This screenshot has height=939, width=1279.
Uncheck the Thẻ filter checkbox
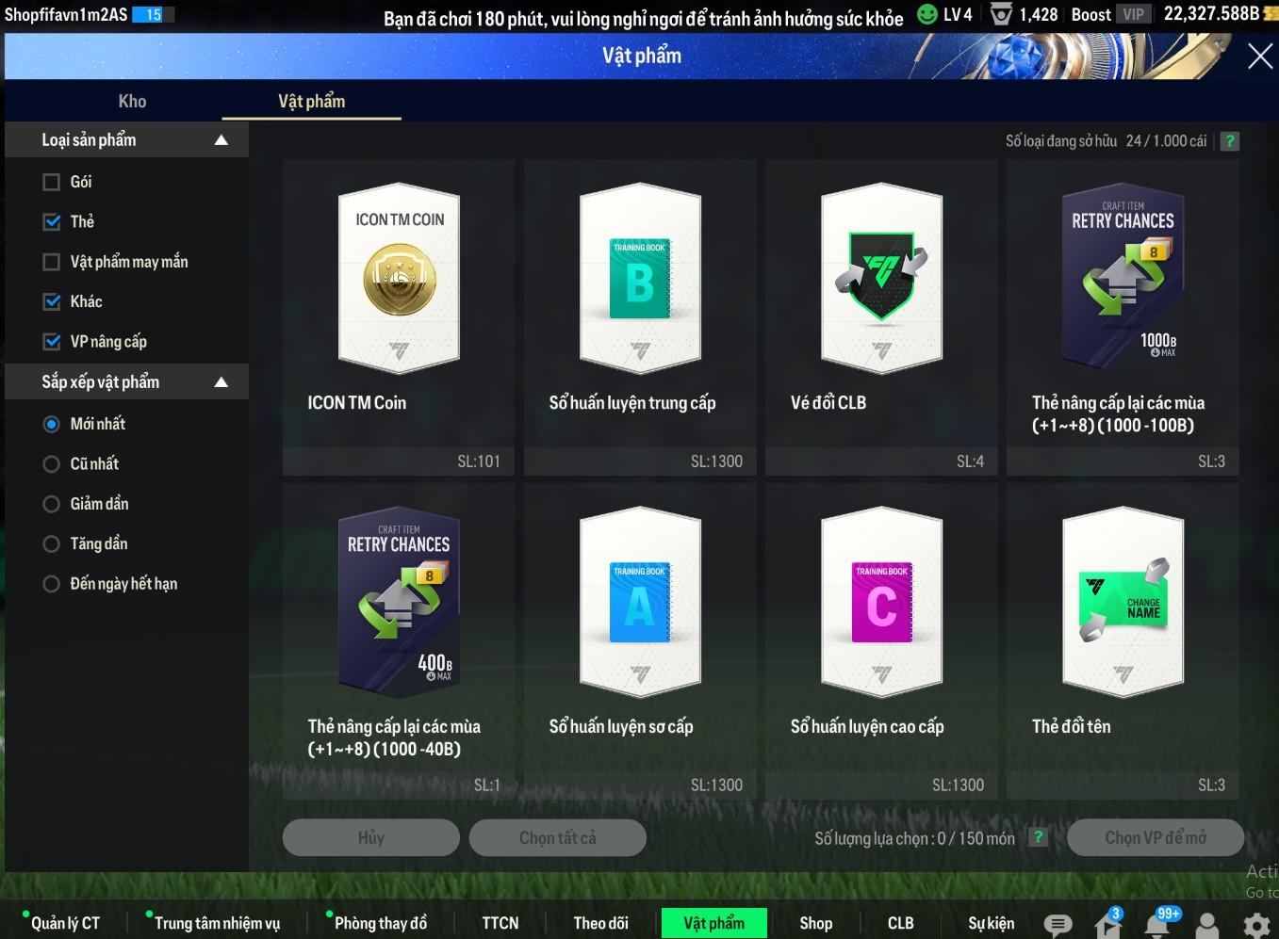pos(52,222)
